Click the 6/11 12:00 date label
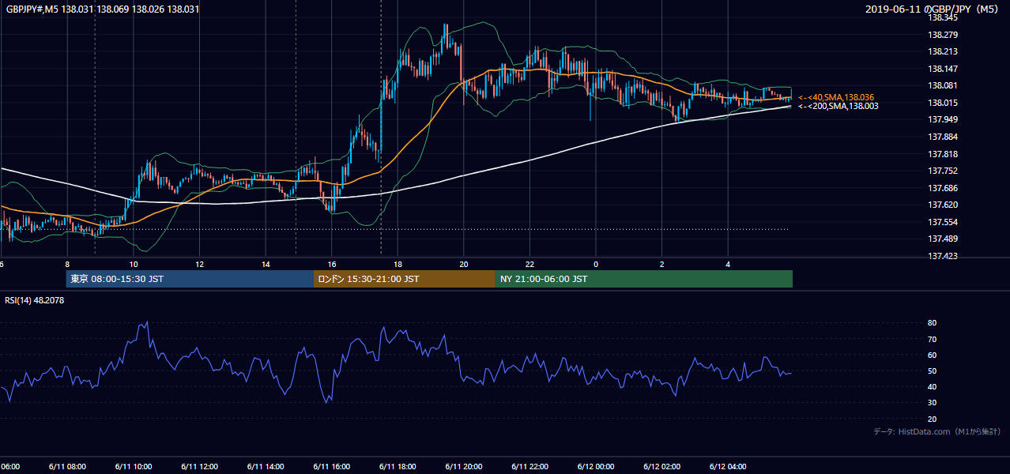Screen dimensions: 1010x474 pyautogui.click(x=200, y=467)
